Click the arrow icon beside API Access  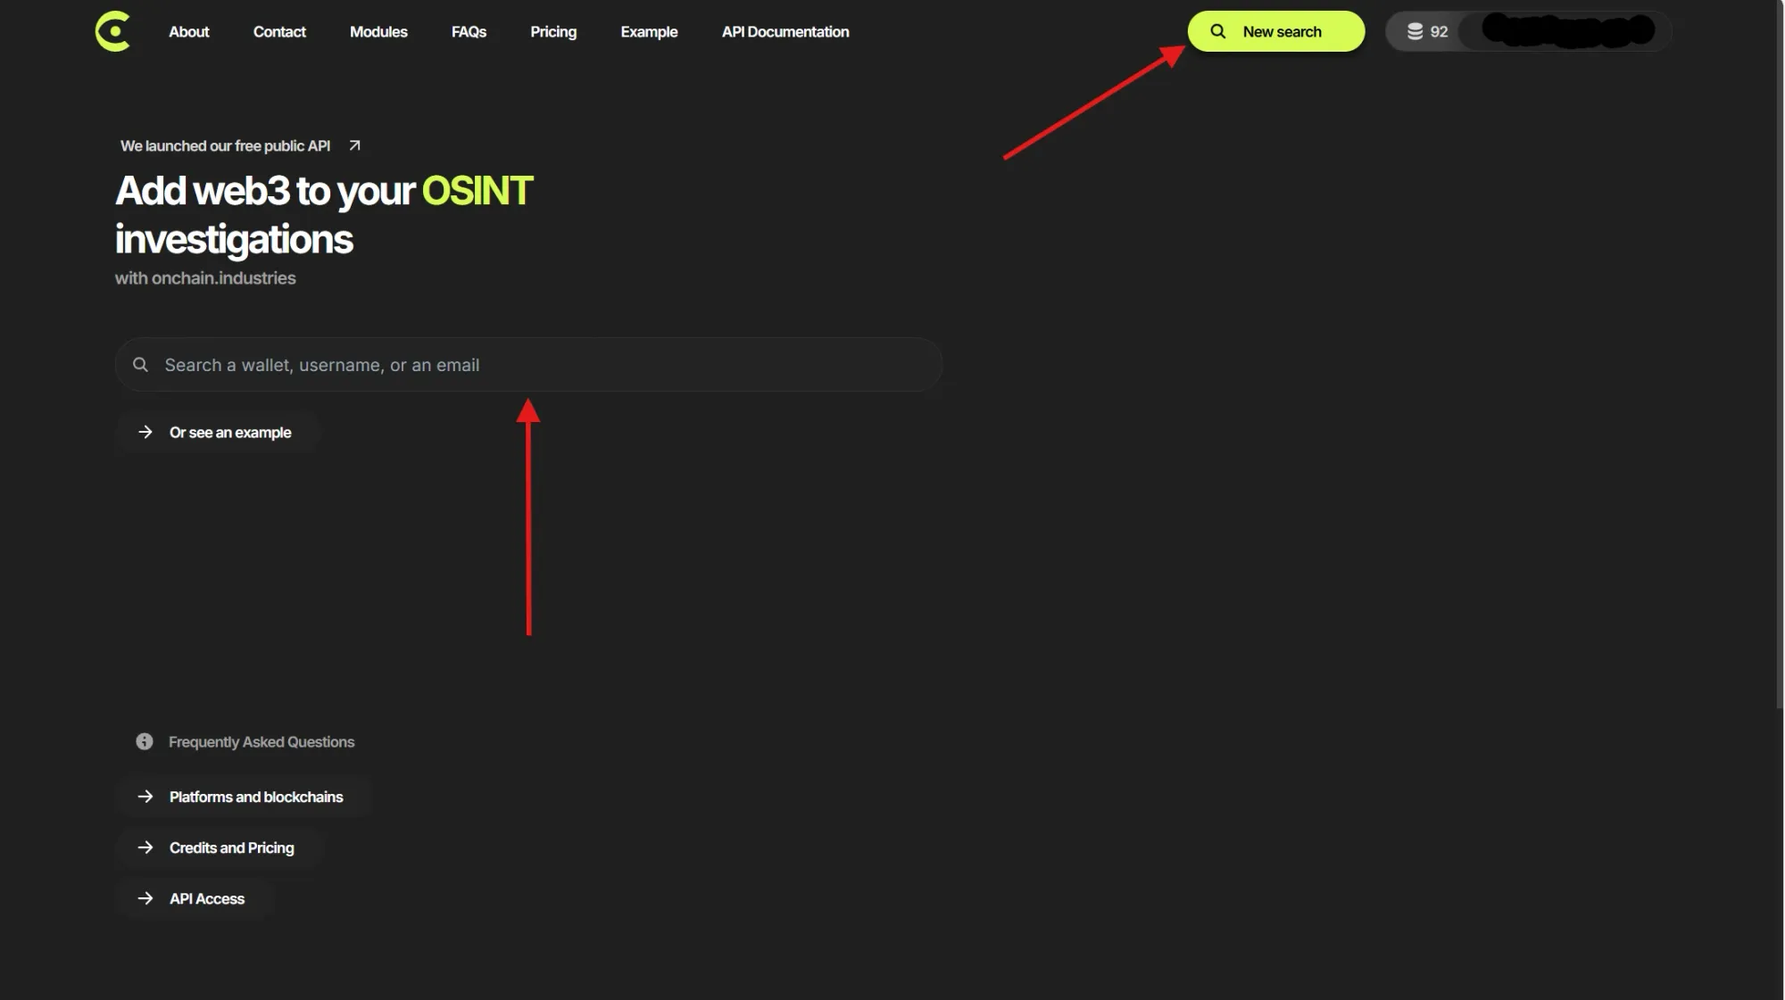[145, 898]
